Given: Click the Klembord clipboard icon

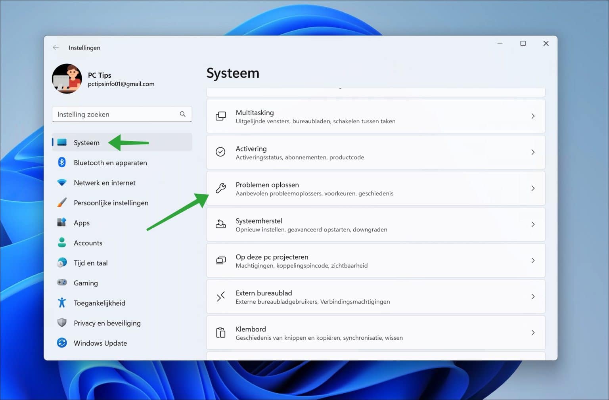Looking at the screenshot, I should point(221,333).
